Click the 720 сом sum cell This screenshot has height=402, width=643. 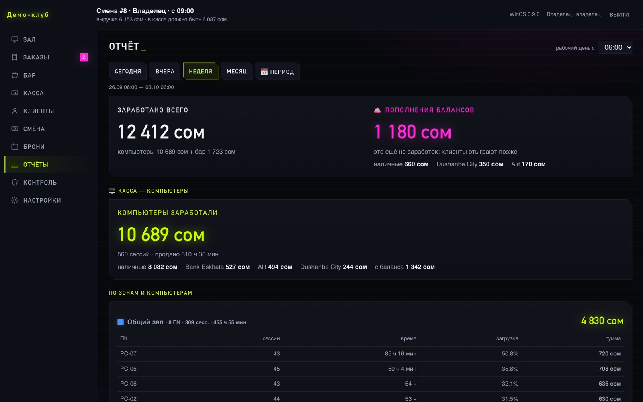tap(610, 354)
